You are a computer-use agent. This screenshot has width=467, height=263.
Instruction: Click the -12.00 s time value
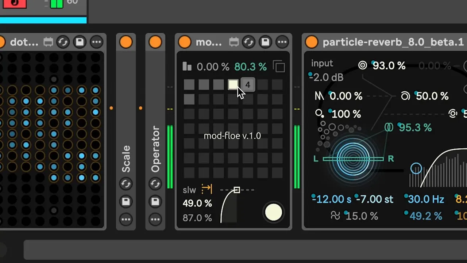[x=332, y=199]
